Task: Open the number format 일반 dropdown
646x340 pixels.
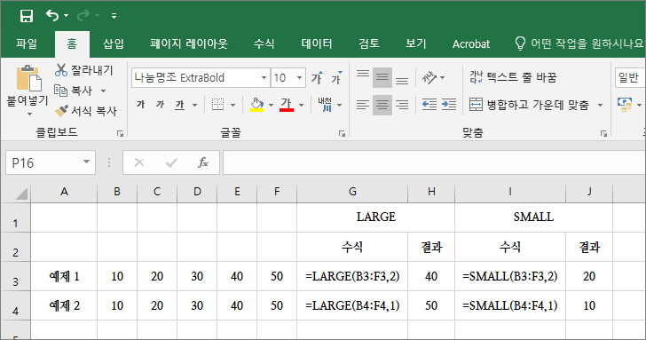Action: click(x=630, y=77)
